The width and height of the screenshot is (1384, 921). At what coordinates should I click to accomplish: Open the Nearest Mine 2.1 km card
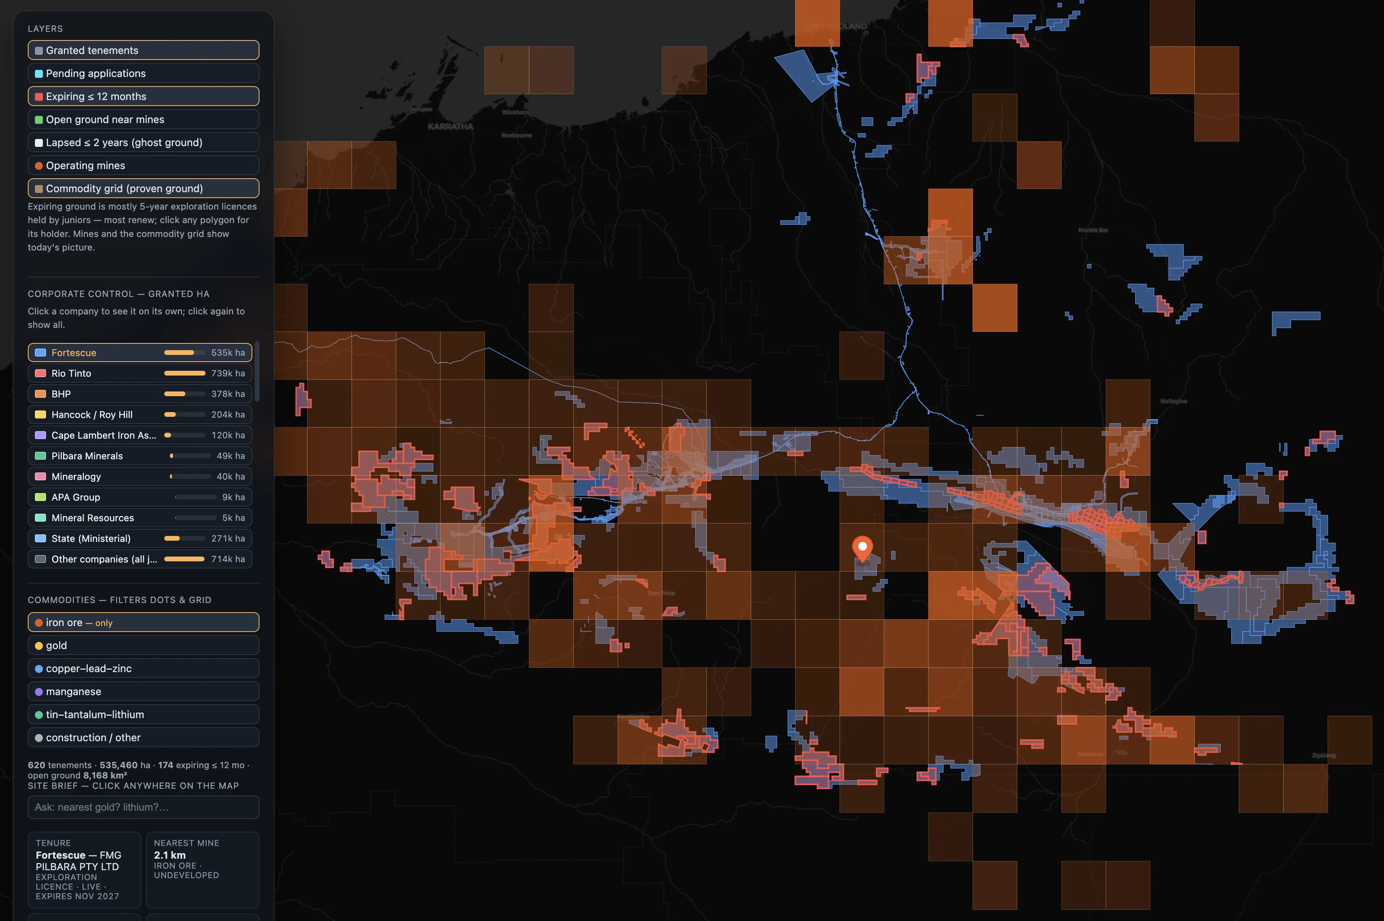[202, 870]
